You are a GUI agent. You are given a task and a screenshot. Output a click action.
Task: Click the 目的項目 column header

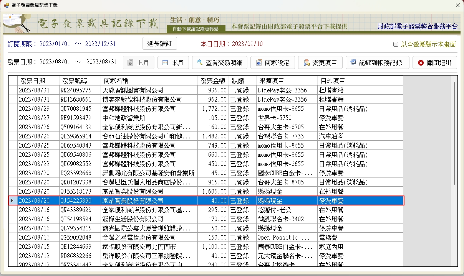coord(360,80)
